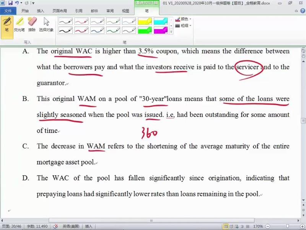The image size is (306, 230).
Task: Open the pen Color (颜色) dropdown
Action: [184, 19]
